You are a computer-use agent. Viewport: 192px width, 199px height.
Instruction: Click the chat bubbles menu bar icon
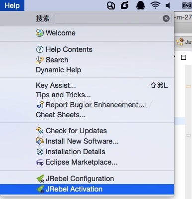(x=111, y=5)
